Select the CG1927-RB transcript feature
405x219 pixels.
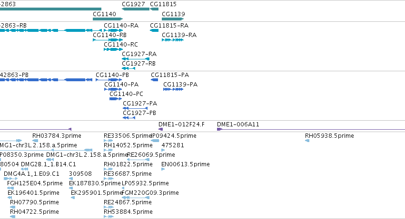[x=128, y=68]
